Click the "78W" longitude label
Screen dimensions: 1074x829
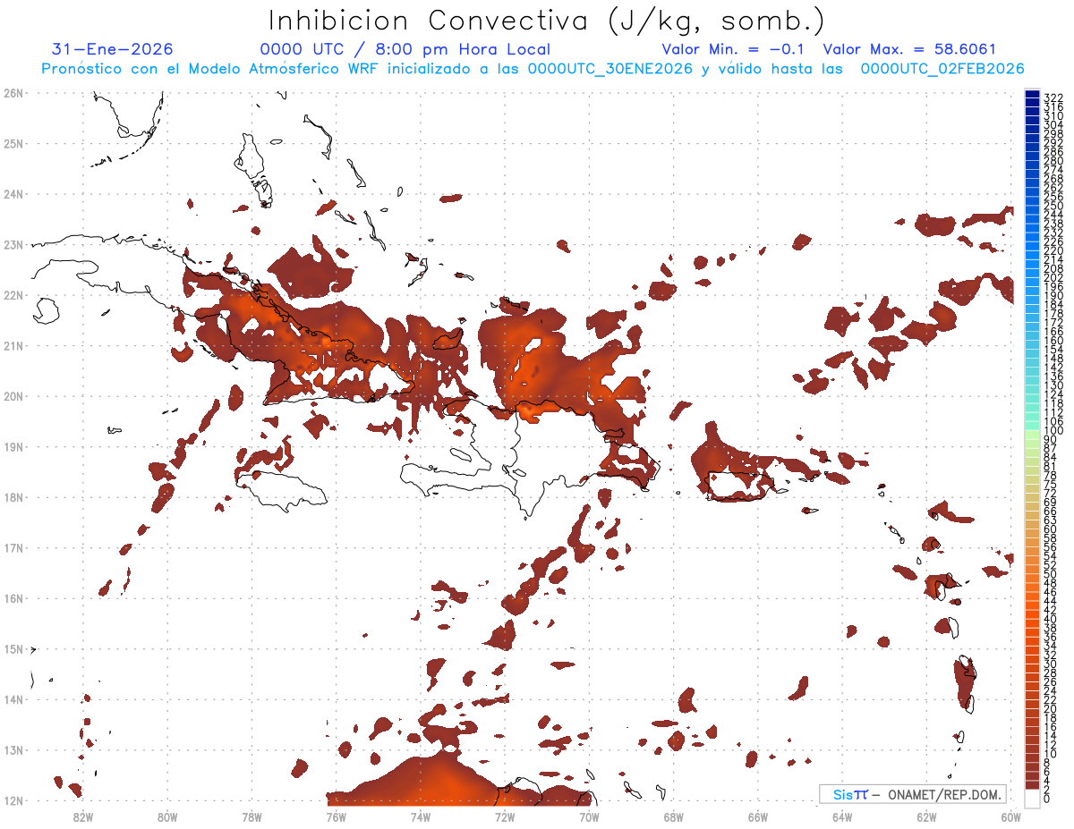[251, 816]
